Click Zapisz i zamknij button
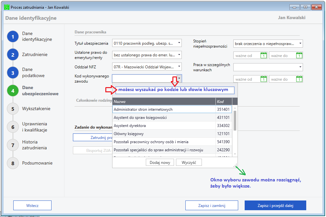Image resolution: width=326 pixels, height=217 pixels. tap(212, 205)
